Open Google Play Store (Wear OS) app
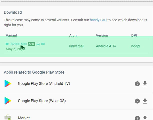Screen dimensions: 153x120 42,101
